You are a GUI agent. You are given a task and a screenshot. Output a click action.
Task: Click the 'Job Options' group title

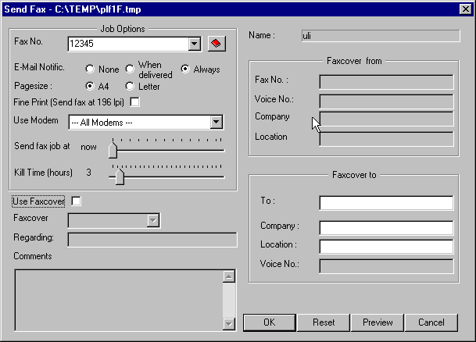123,29
